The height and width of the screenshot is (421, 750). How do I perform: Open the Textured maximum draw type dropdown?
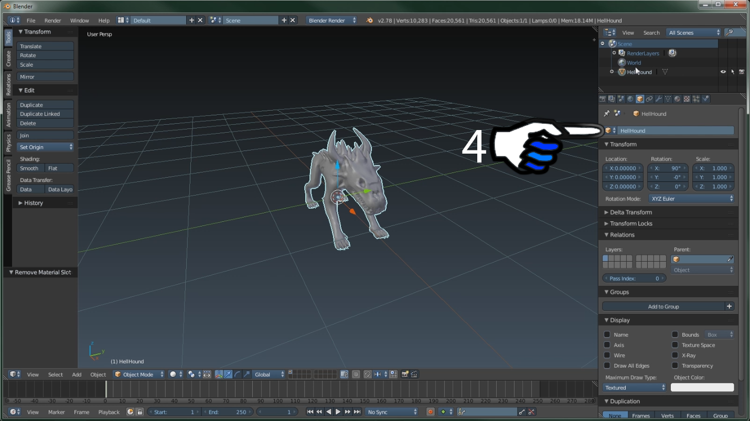pyautogui.click(x=635, y=387)
